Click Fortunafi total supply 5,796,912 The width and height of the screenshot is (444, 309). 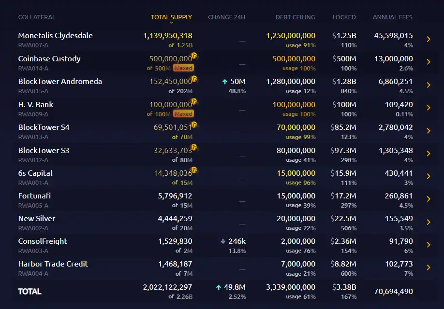pyautogui.click(x=175, y=196)
